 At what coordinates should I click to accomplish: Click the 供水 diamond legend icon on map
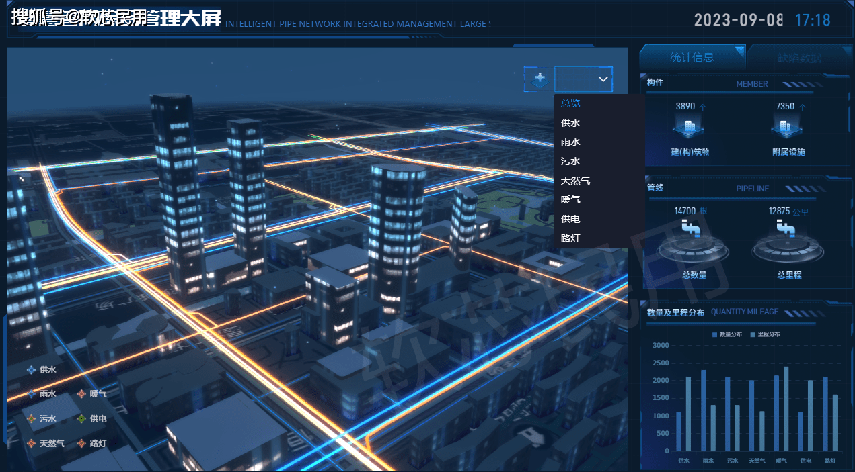pos(31,370)
